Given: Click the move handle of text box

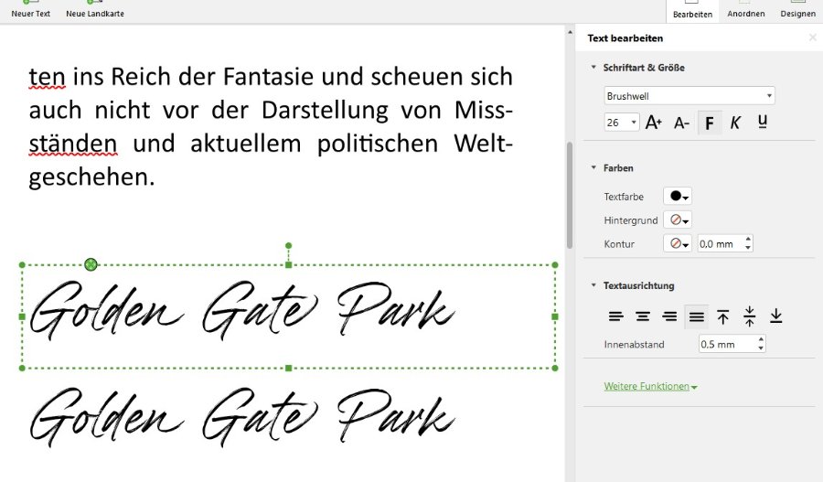Looking at the screenshot, I should (x=91, y=264).
